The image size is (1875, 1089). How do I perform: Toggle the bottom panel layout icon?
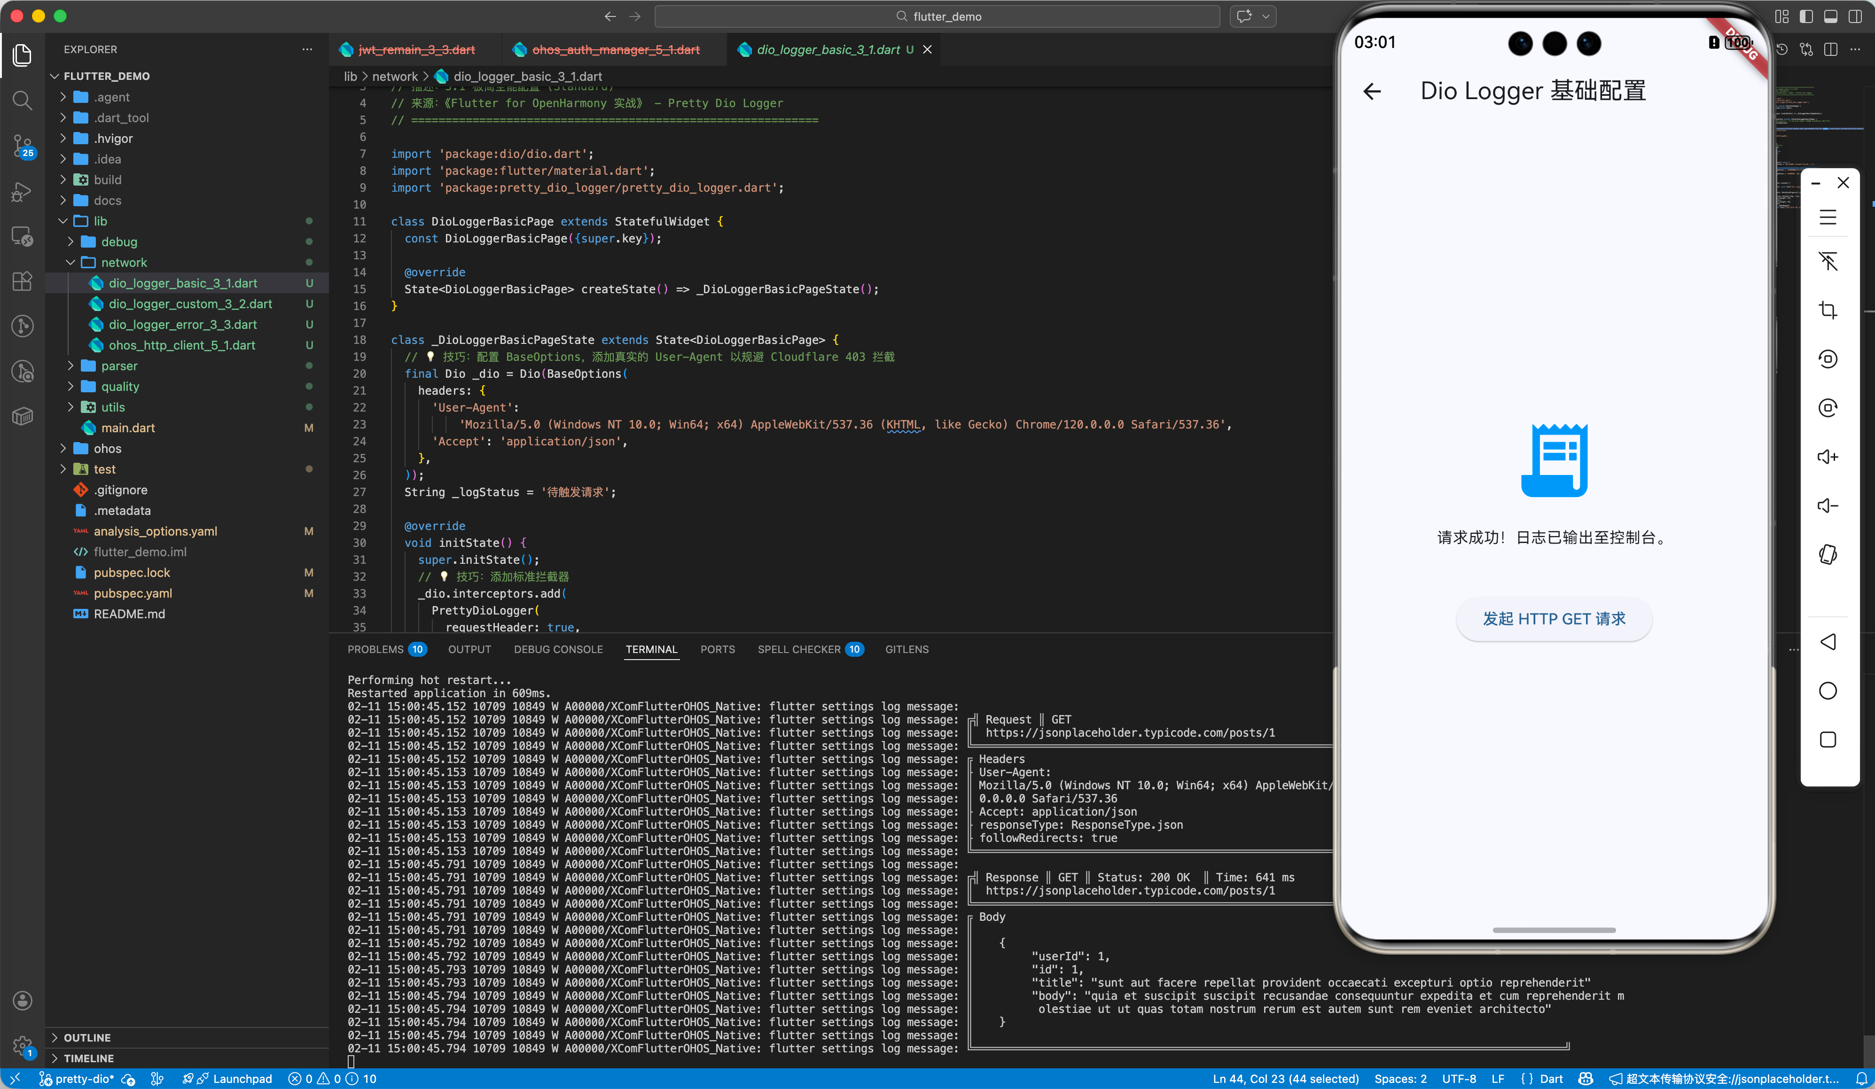1830,16
